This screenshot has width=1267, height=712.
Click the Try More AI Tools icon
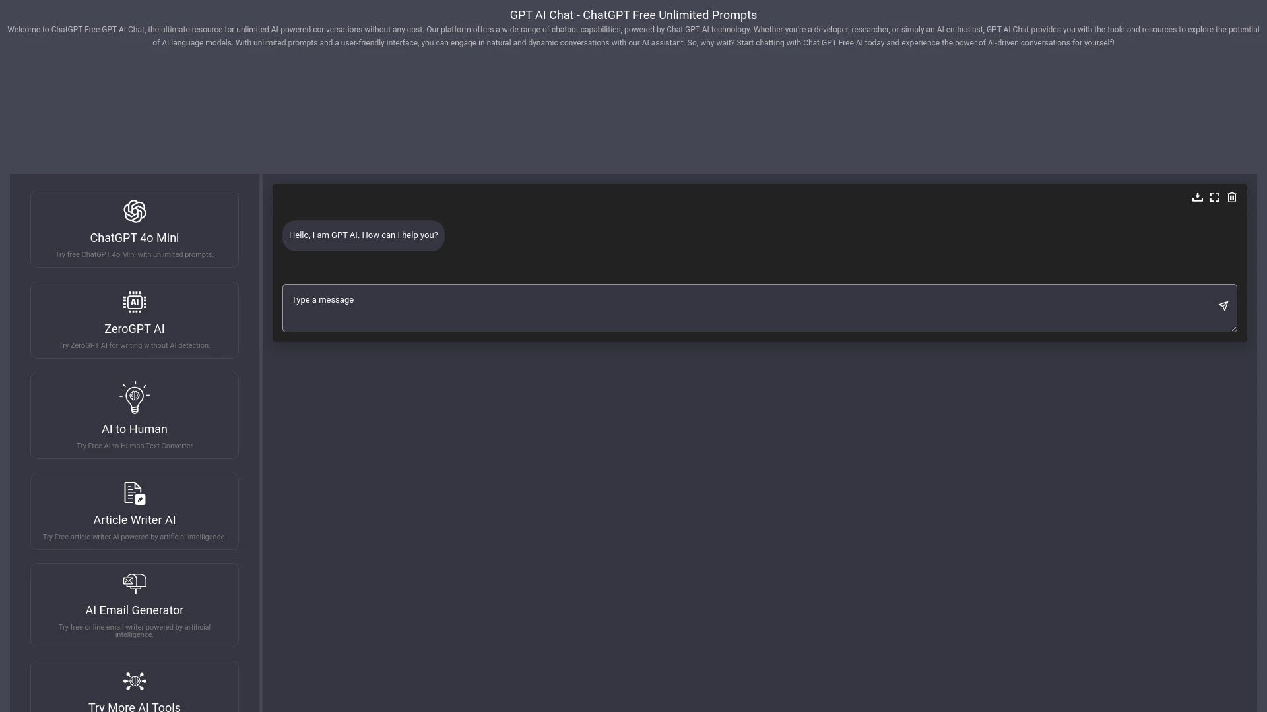tap(135, 681)
